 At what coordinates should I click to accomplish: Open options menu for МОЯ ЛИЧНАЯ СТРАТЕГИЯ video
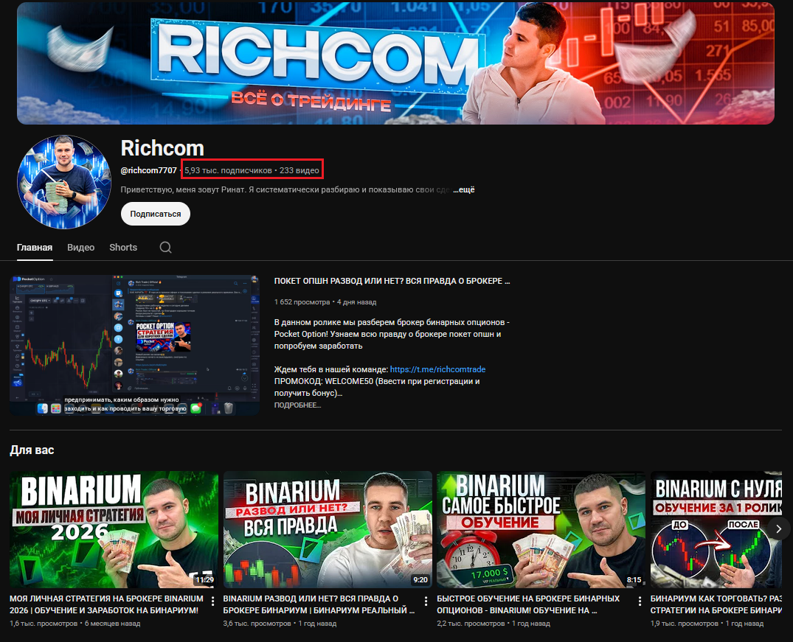coord(213,601)
